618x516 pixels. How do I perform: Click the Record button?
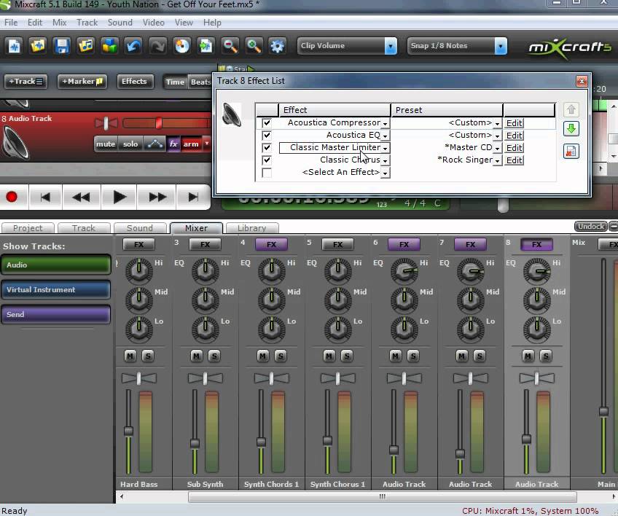[x=12, y=197]
